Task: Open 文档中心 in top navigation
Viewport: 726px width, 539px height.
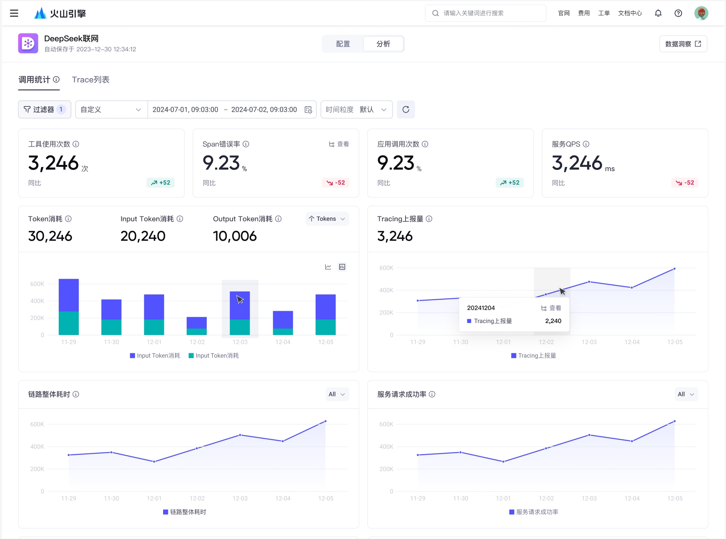Action: point(630,13)
